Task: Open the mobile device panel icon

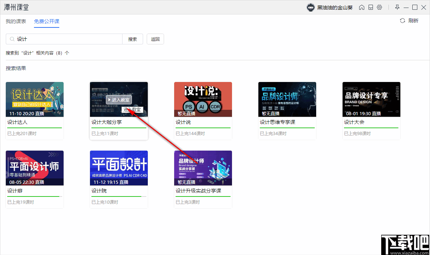Action: [370, 7]
